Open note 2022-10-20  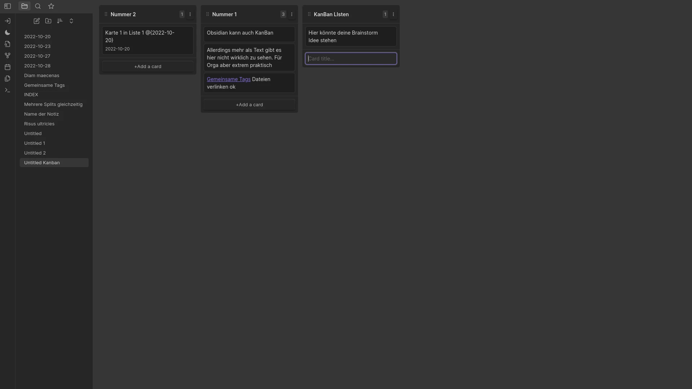click(x=54, y=37)
